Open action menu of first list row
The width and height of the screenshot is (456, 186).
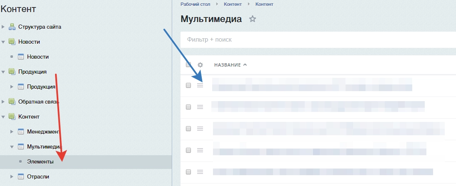coord(200,85)
